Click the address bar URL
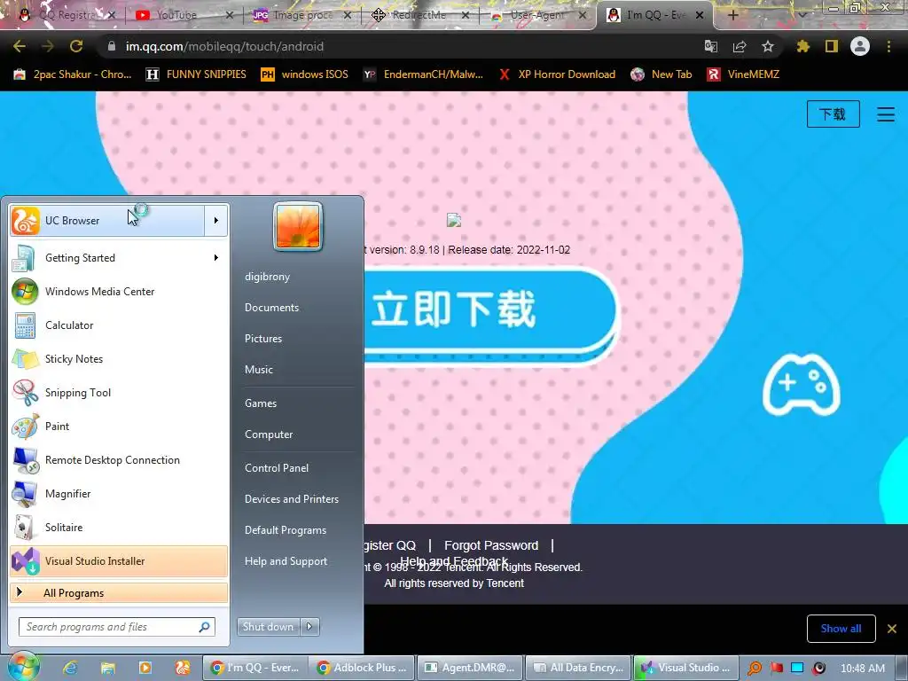The width and height of the screenshot is (908, 681). (224, 46)
